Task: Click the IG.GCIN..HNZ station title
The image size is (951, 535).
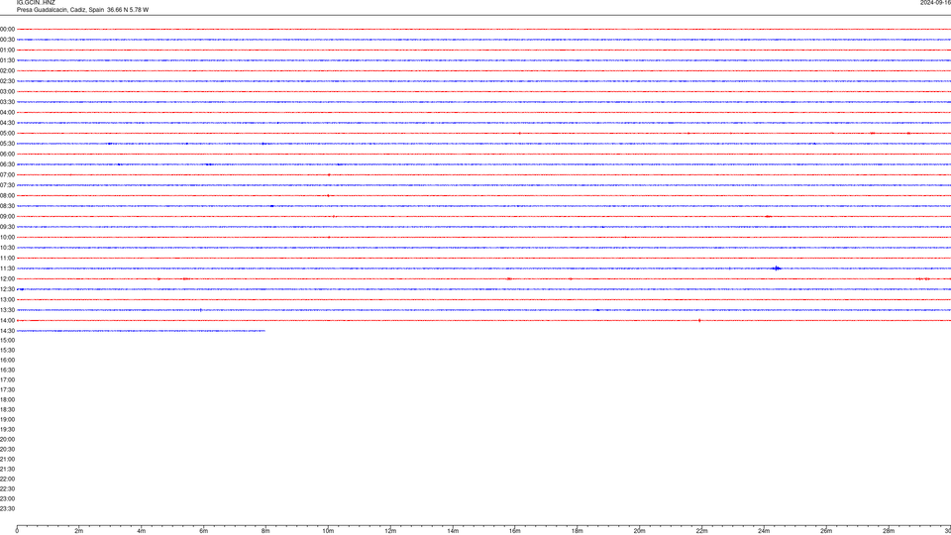Action: 36,2
